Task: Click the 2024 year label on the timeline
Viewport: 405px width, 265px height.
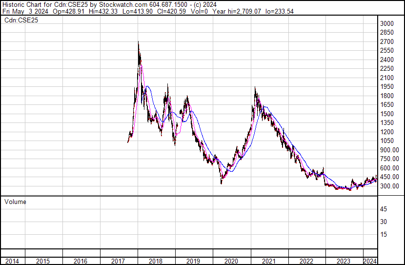Action: 370,261
